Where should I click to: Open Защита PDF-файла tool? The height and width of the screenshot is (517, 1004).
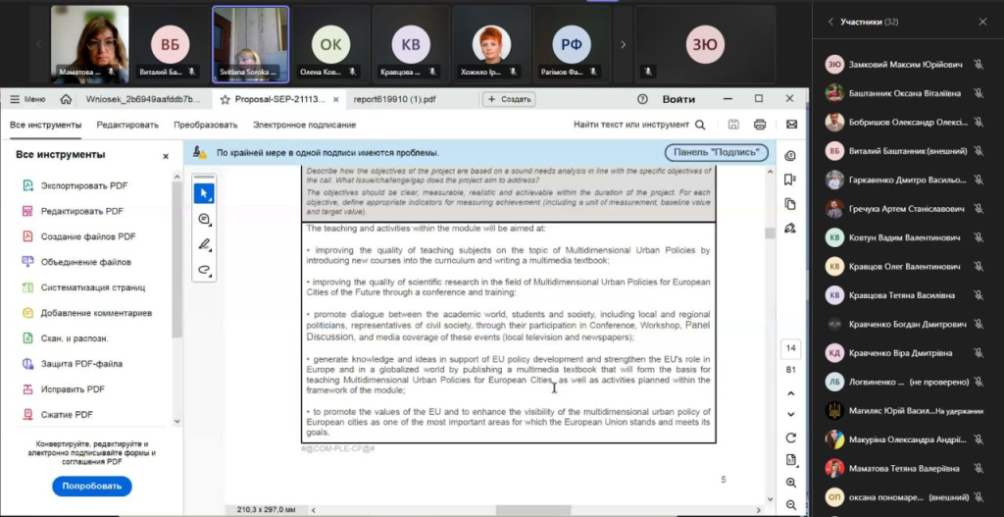pos(81,364)
